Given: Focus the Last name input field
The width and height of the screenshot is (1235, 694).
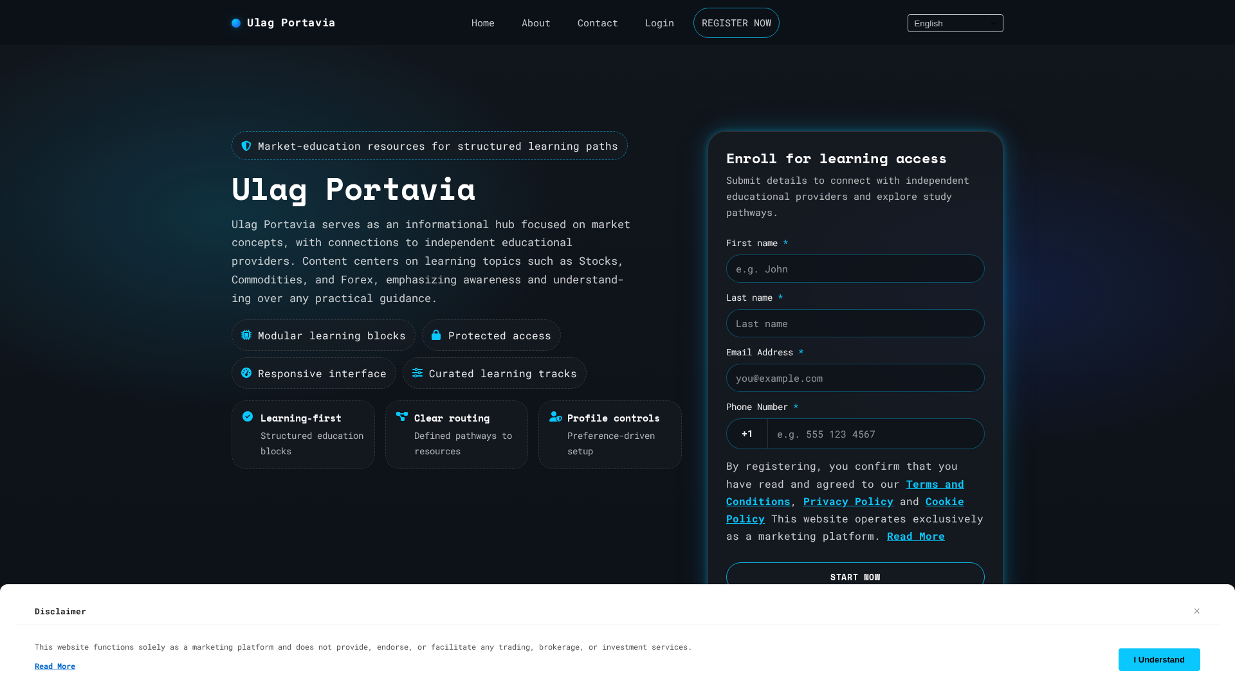Looking at the screenshot, I should tap(855, 323).
